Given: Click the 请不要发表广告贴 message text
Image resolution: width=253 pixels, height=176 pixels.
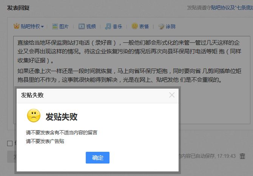Looking at the screenshot, I should click(45, 141).
